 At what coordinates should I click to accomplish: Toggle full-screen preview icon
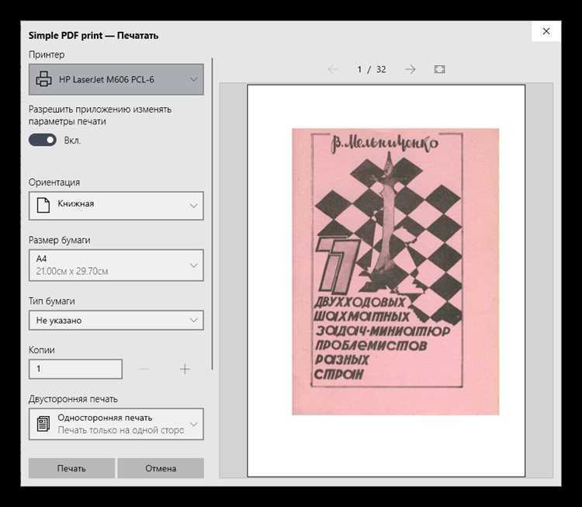point(439,69)
